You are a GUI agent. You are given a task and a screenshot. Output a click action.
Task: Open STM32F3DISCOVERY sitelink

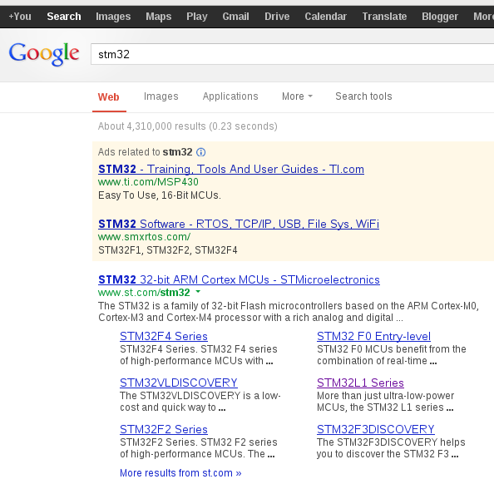[376, 429]
